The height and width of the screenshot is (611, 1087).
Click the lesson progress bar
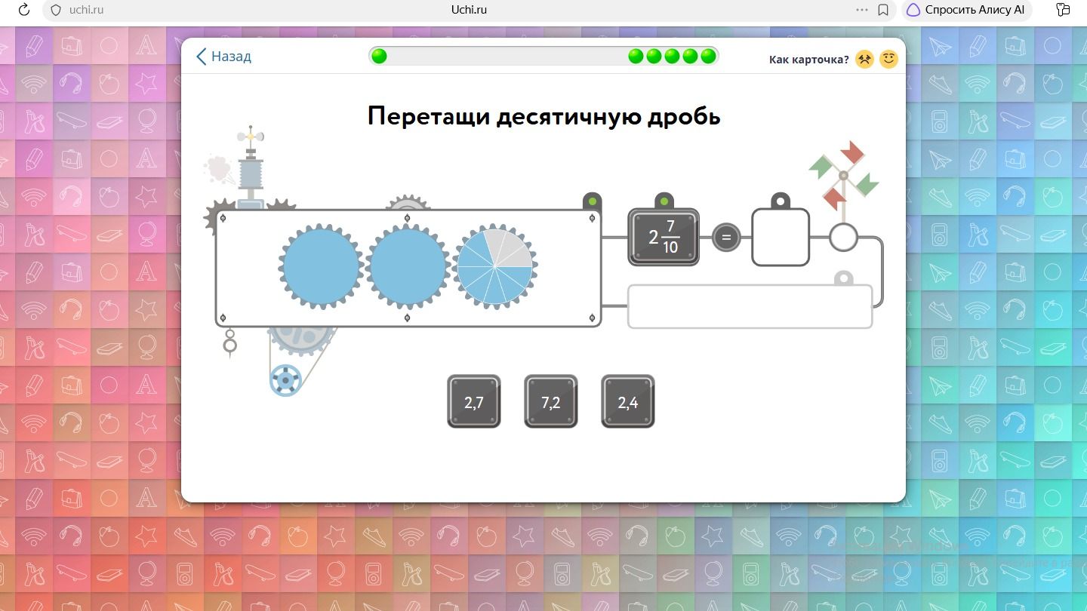(543, 57)
